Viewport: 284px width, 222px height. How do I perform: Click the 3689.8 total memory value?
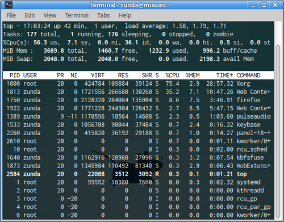(x=53, y=51)
